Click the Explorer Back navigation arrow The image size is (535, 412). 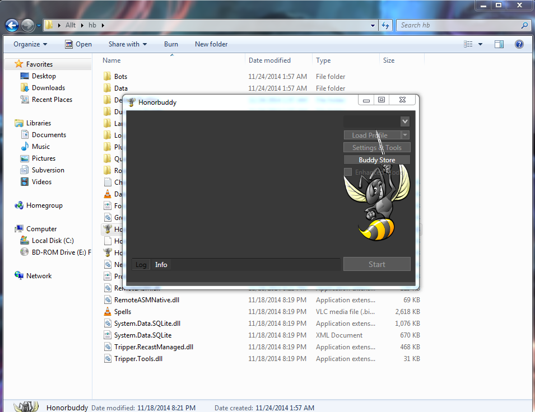[x=12, y=26]
